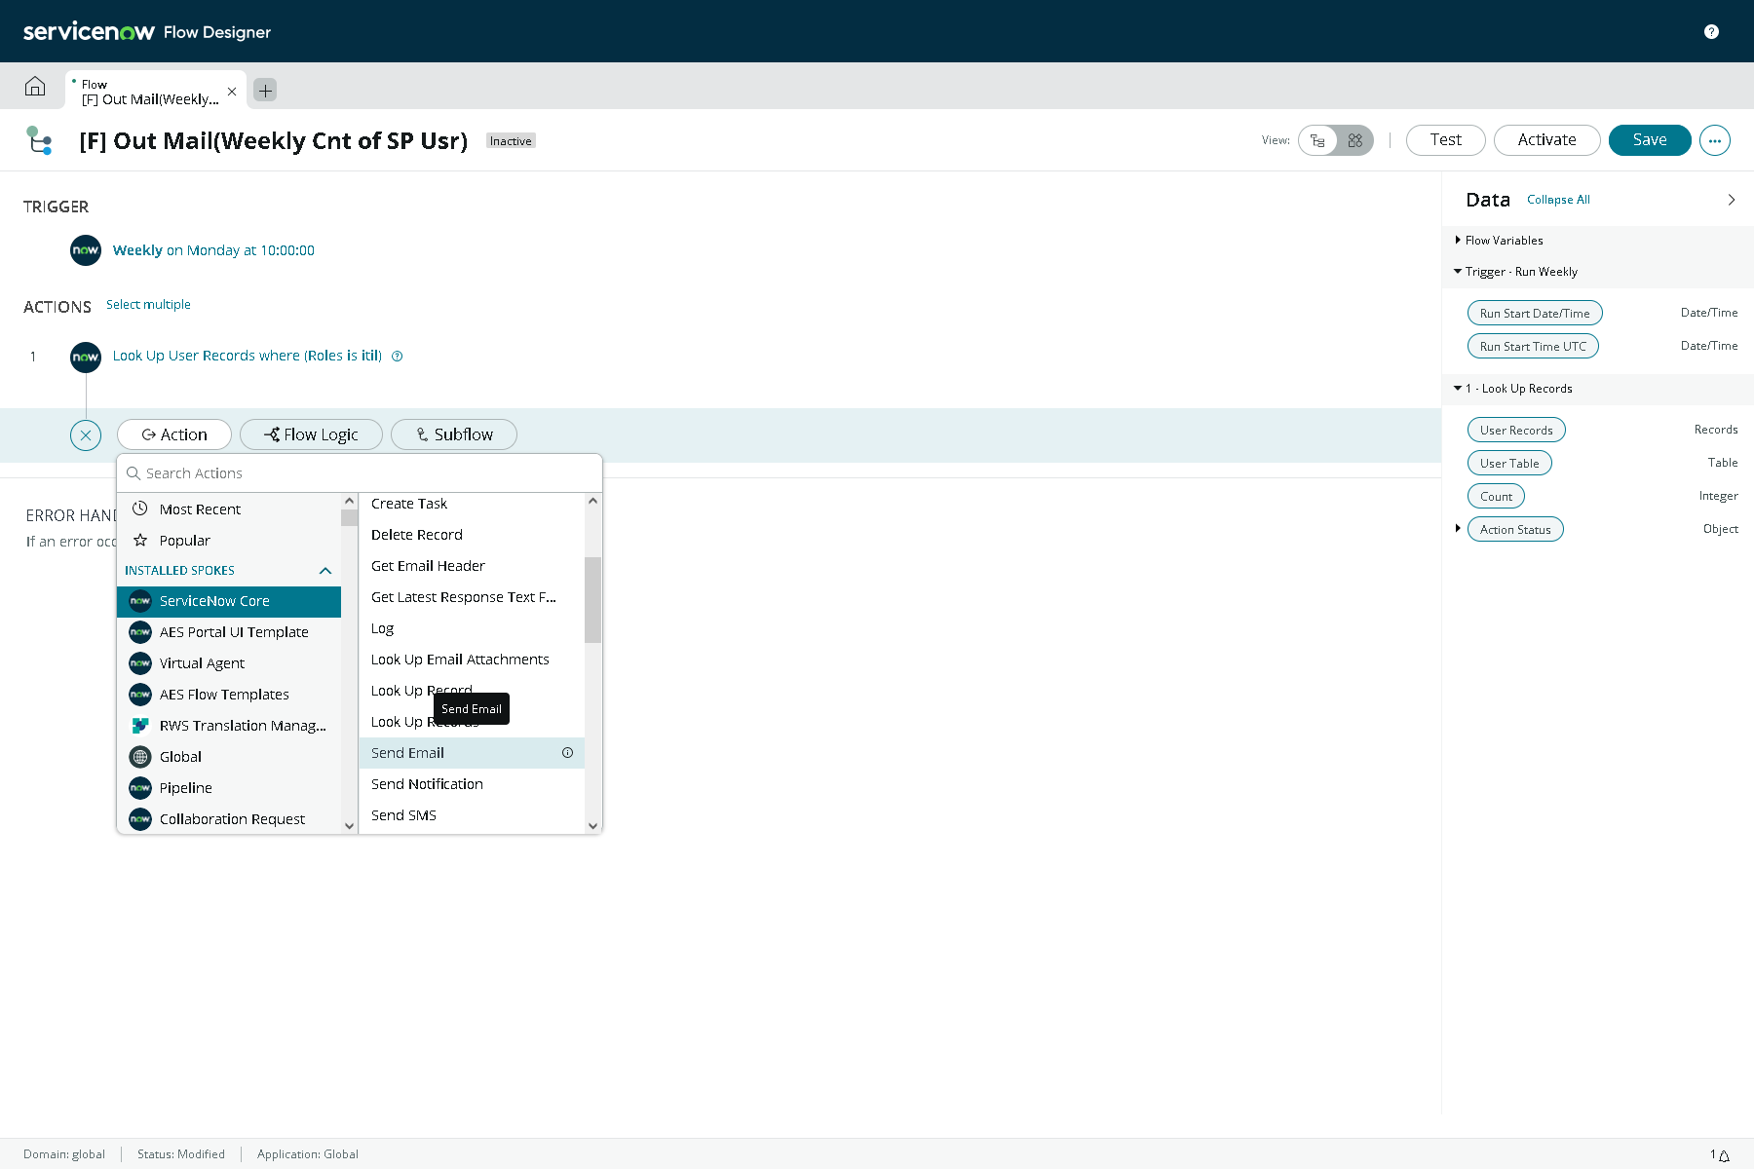Image resolution: width=1754 pixels, height=1169 pixels.
Task: Click the Test button
Action: 1446,140
